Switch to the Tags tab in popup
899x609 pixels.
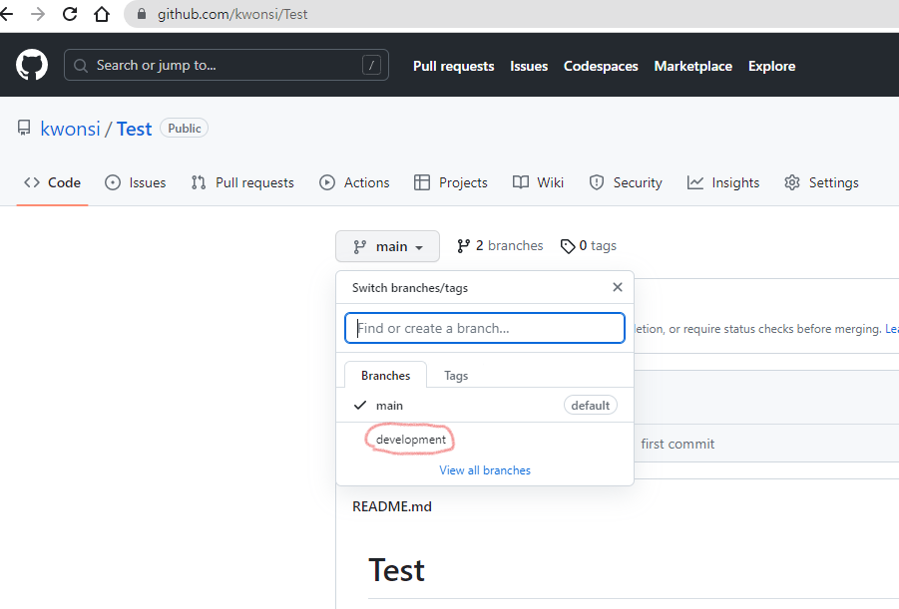click(456, 375)
